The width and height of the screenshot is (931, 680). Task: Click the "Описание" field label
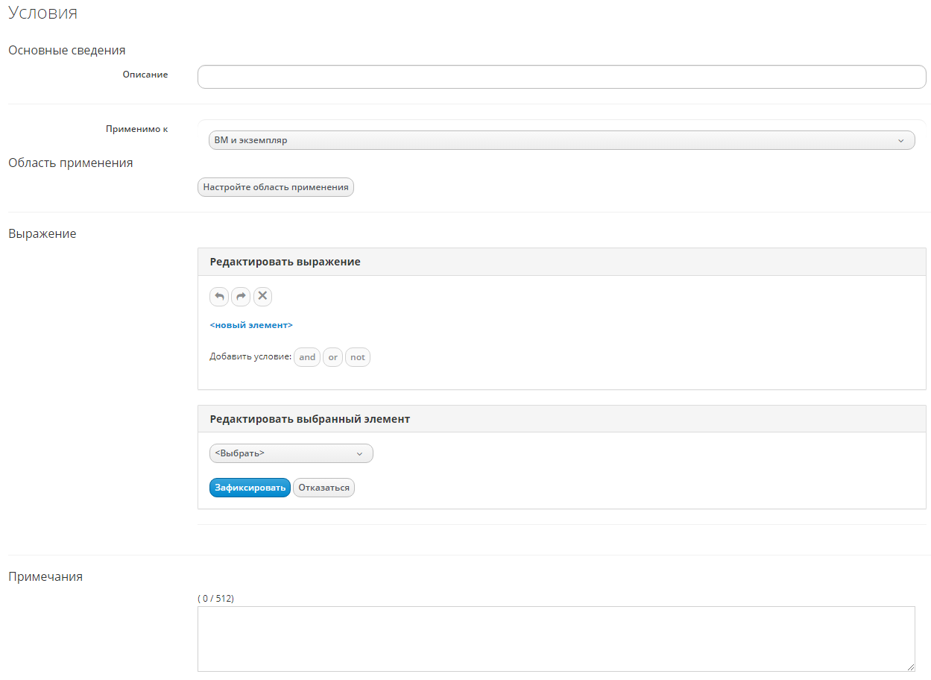tap(145, 75)
